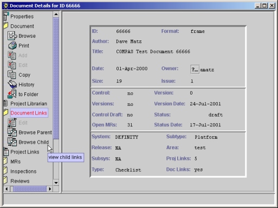The image size is (278, 208).
Task: Click the author value Dave Matz
Action: (128, 42)
